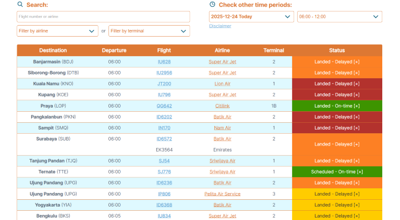Open flight SJ54 link

164,161
